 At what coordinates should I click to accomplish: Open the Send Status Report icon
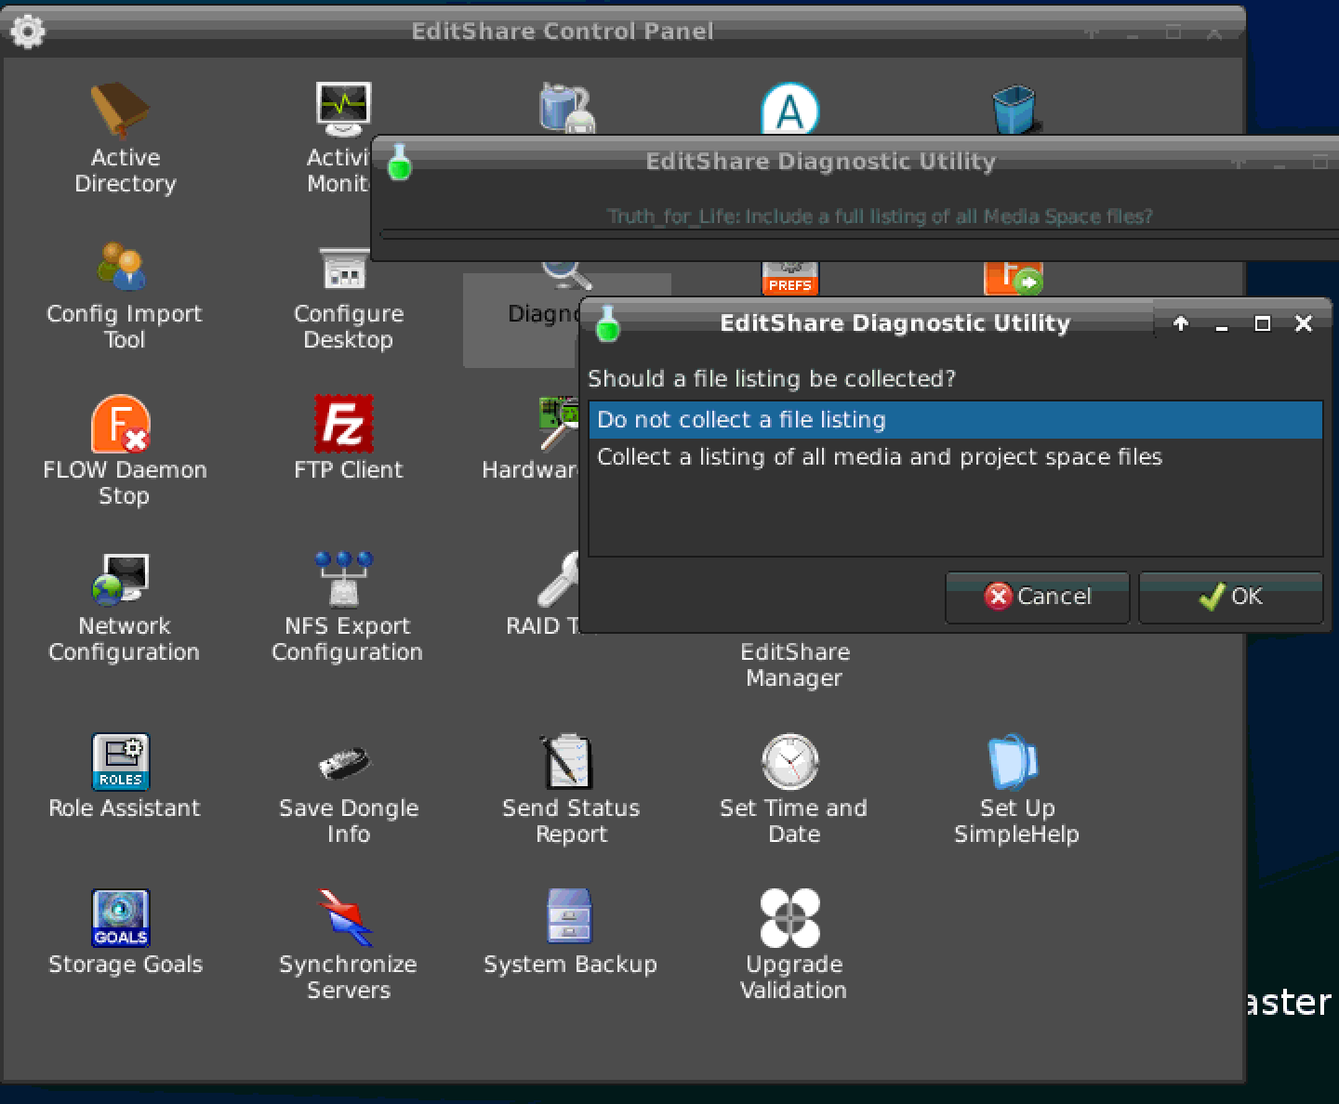point(566,762)
